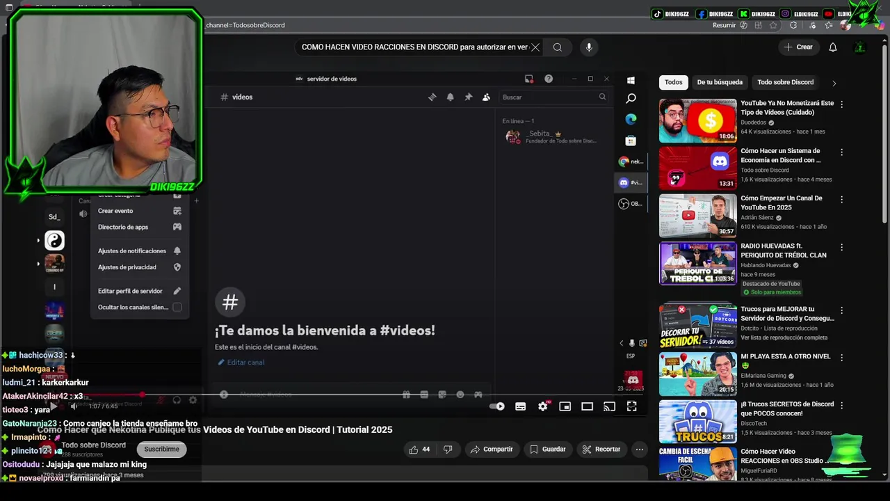The height and width of the screenshot is (501, 890).
Task: Click the Discord Buscar search field
Action: tap(553, 97)
